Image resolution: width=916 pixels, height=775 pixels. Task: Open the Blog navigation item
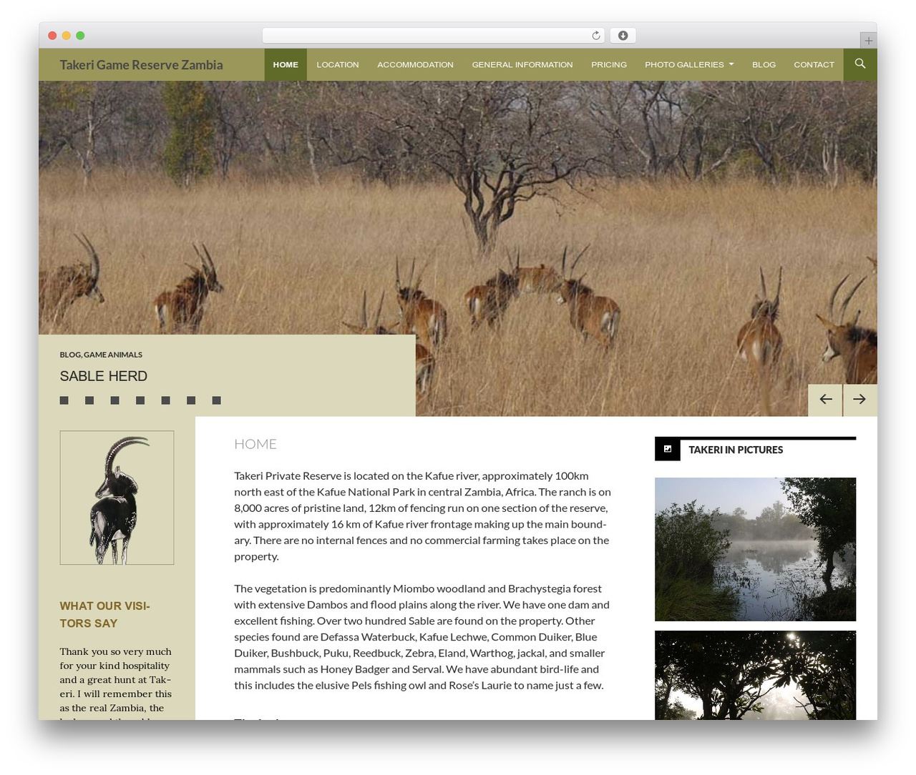pyautogui.click(x=764, y=64)
